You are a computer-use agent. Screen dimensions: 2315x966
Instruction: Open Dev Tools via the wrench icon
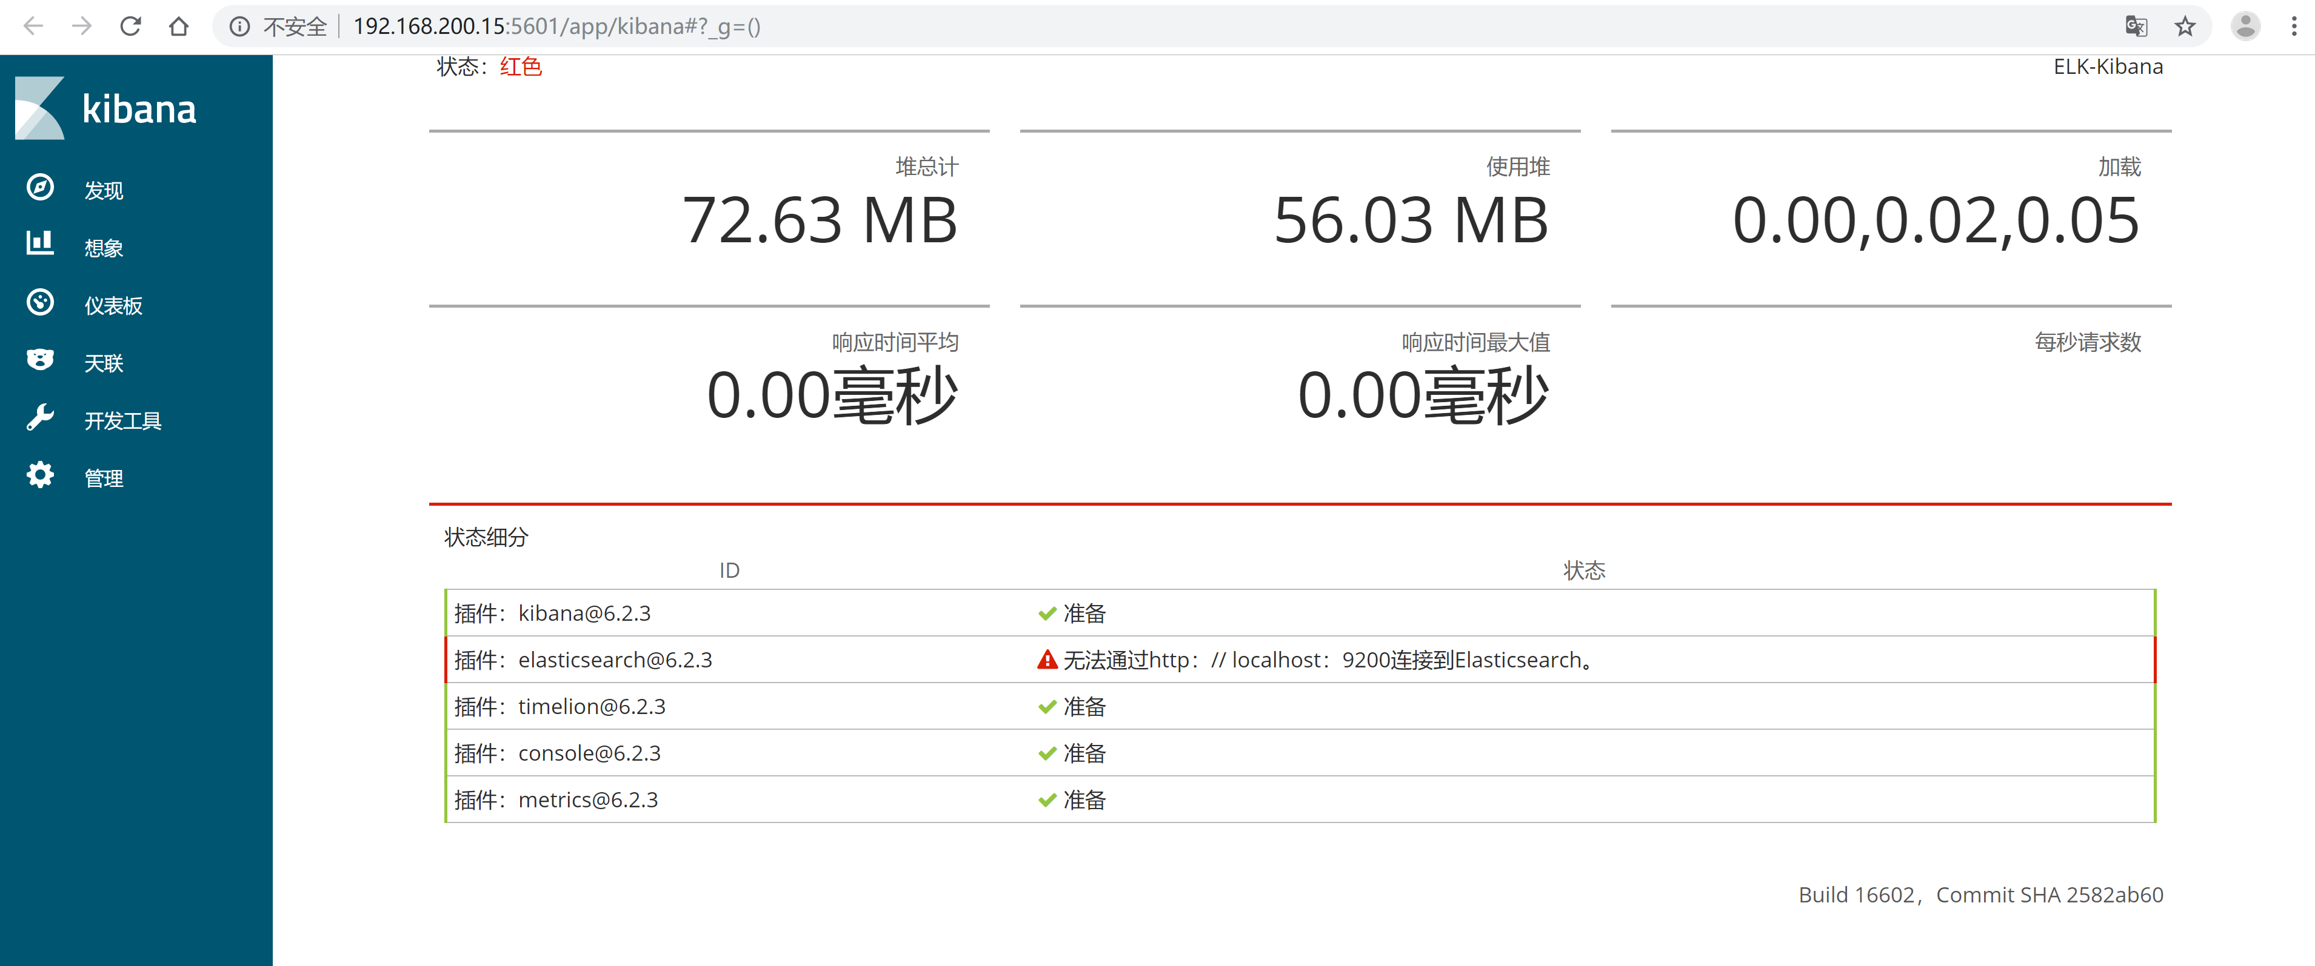pos(39,417)
